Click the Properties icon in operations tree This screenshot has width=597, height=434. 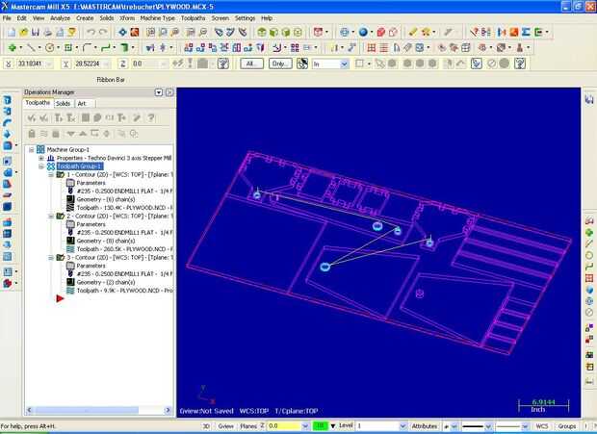(x=51, y=158)
